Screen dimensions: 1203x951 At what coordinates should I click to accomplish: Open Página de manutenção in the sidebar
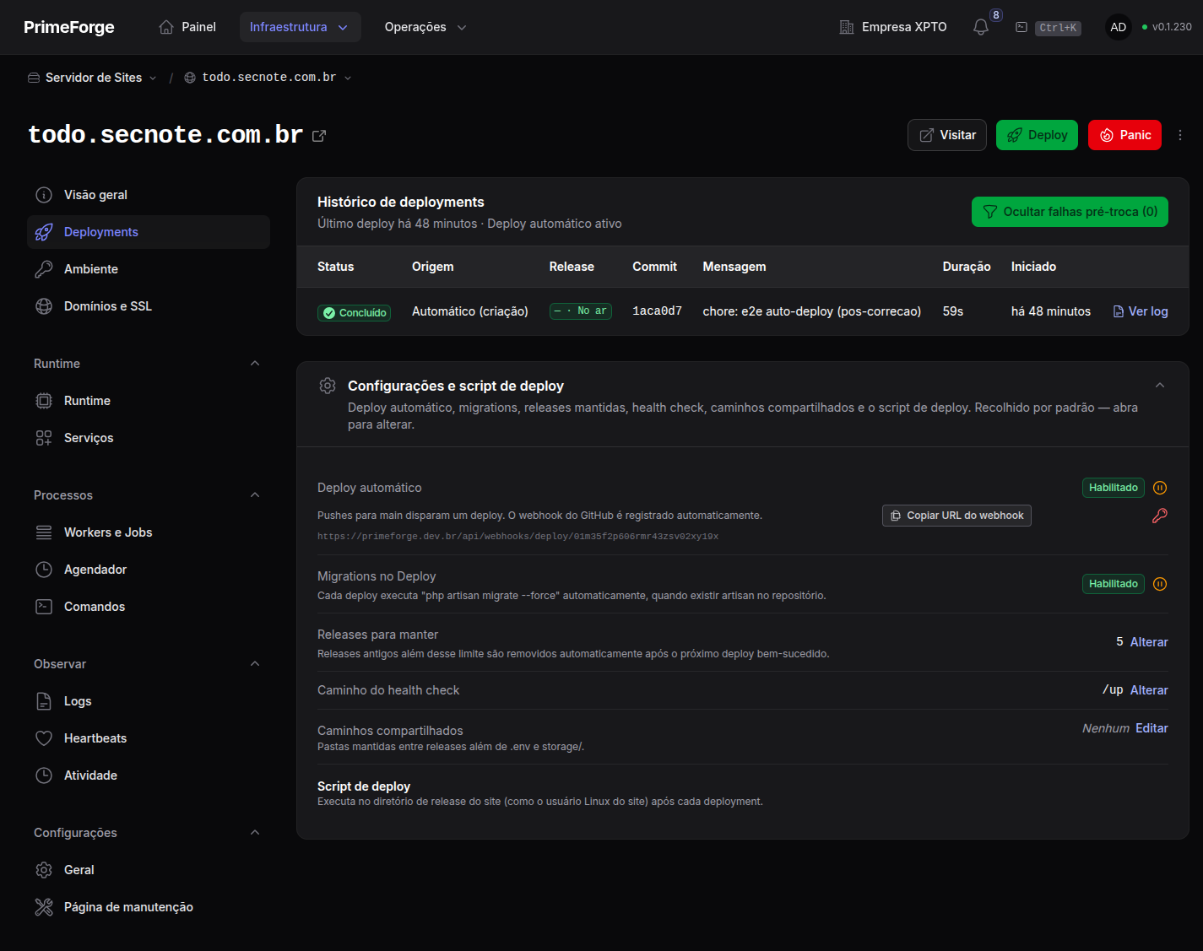pyautogui.click(x=149, y=907)
